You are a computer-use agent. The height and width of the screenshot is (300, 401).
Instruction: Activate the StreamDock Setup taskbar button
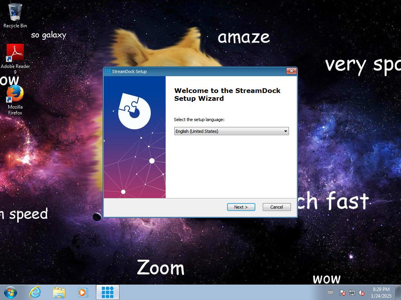[x=108, y=292]
